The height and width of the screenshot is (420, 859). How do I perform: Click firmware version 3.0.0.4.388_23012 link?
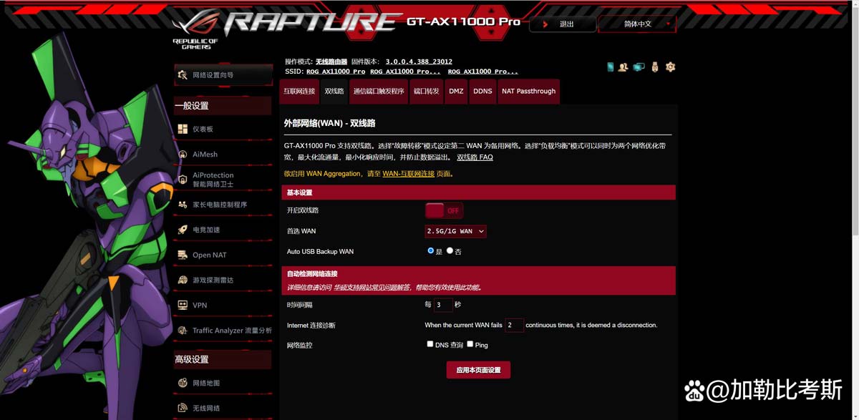coord(419,62)
